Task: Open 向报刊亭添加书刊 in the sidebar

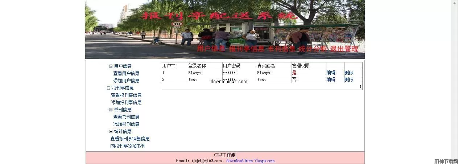Action: click(128, 146)
